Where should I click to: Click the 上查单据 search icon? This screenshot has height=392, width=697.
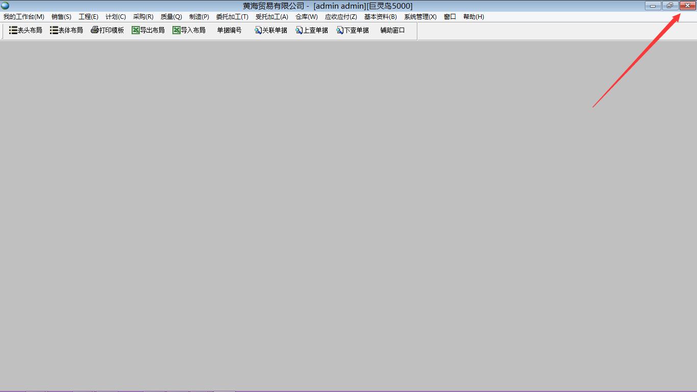(300, 30)
